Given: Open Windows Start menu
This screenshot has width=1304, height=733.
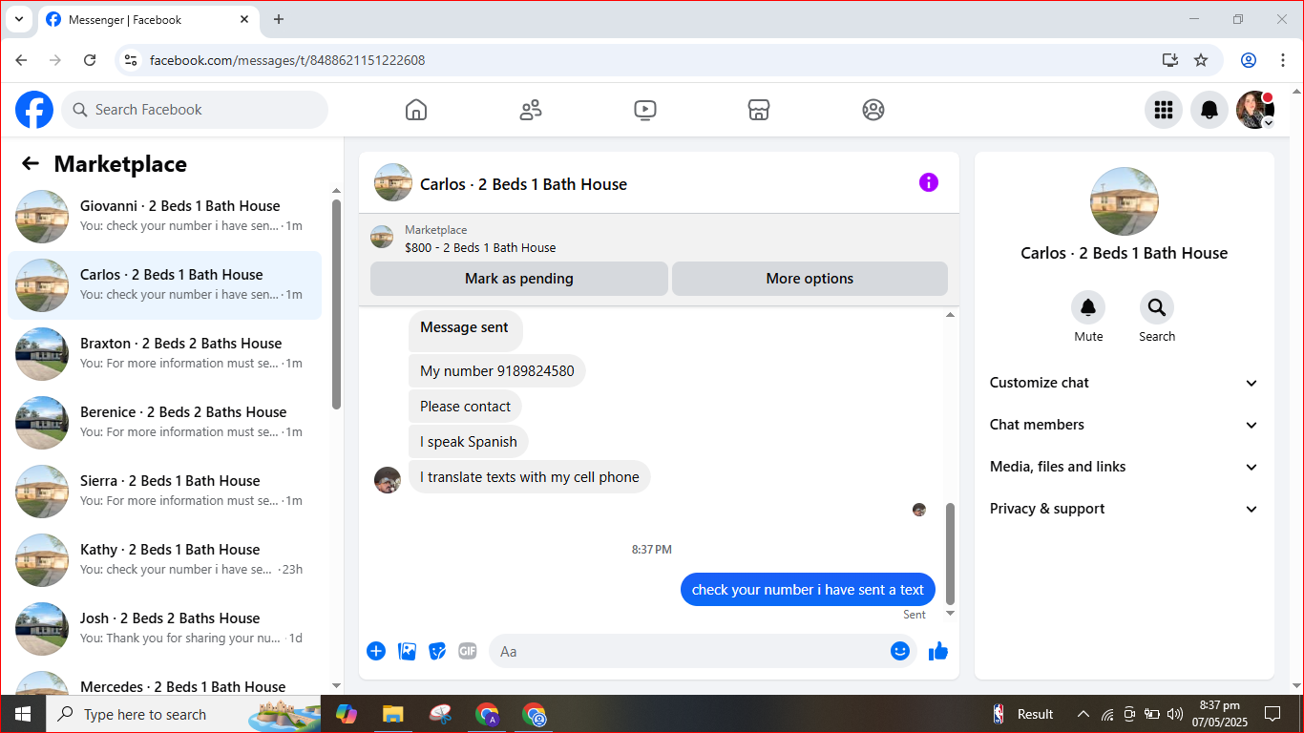Looking at the screenshot, I should pos(23,714).
